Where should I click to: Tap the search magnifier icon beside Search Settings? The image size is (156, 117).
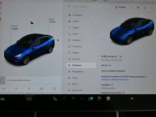69,6
